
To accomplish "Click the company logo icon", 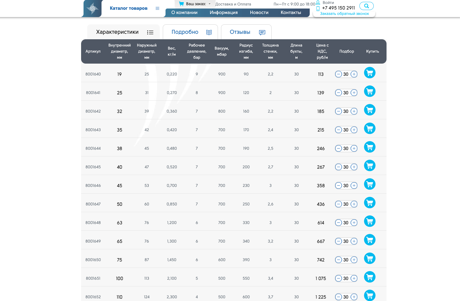I will click(x=92, y=8).
